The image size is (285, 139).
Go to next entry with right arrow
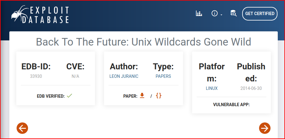[265, 128]
